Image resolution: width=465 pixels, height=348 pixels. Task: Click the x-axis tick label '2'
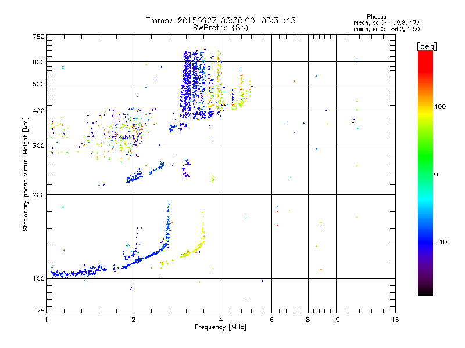[x=134, y=320]
